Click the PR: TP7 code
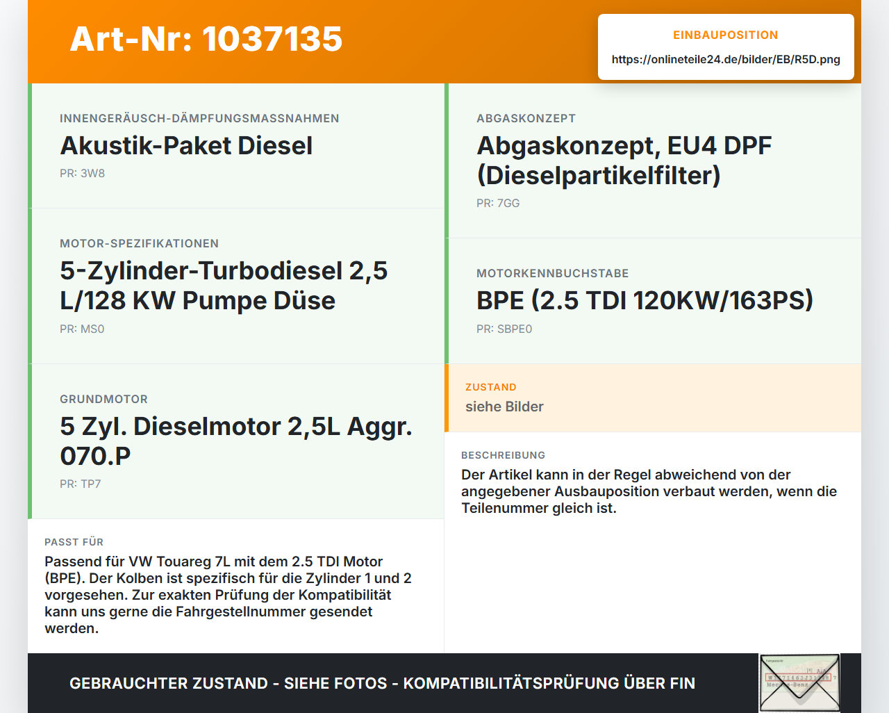This screenshot has height=713, width=889. point(80,484)
